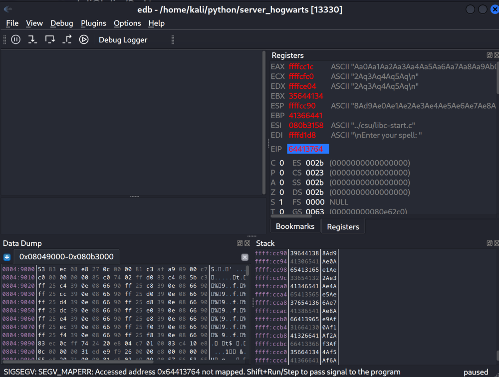The height and width of the screenshot is (377, 499).
Task: Select the EBP register value 41366441
Action: (x=305, y=116)
